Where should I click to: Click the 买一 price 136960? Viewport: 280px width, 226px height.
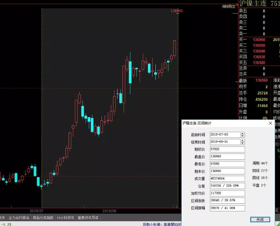[259, 40]
